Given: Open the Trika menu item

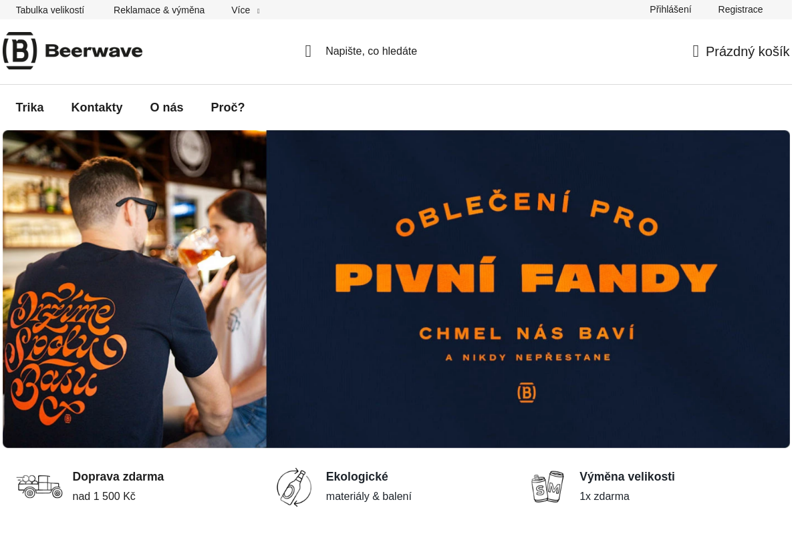Looking at the screenshot, I should [x=29, y=107].
